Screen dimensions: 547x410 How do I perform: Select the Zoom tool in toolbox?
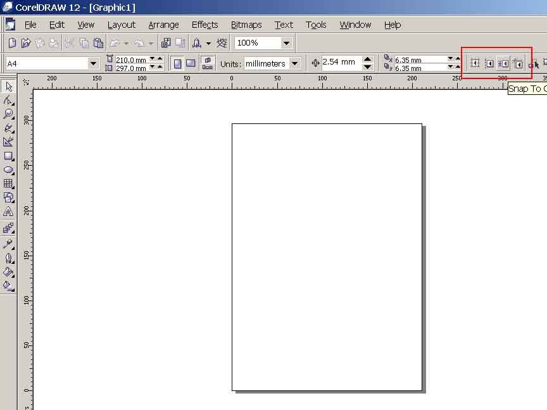tap(8, 114)
